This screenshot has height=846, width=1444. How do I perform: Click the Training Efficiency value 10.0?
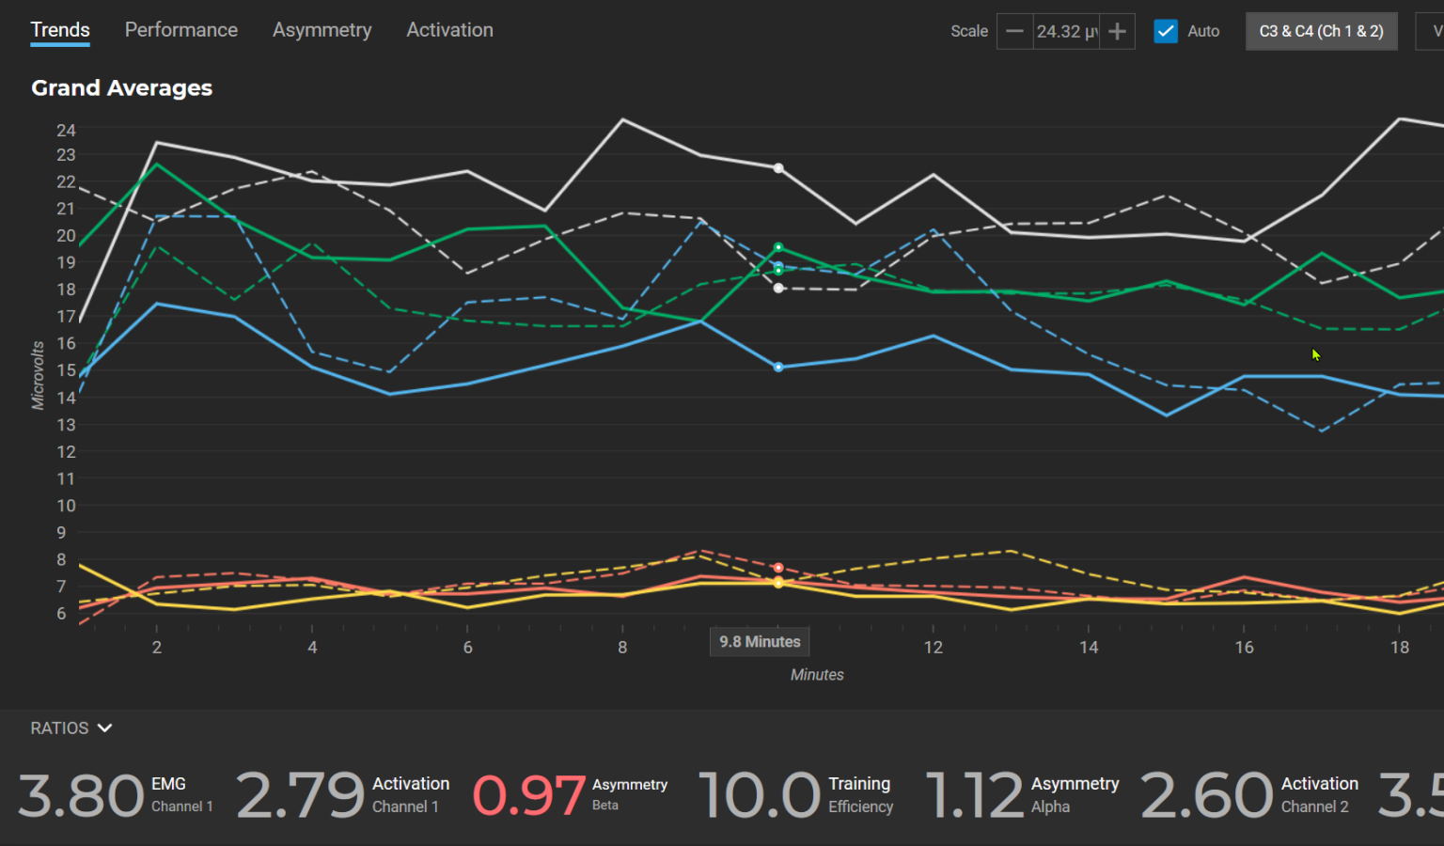[x=760, y=795]
